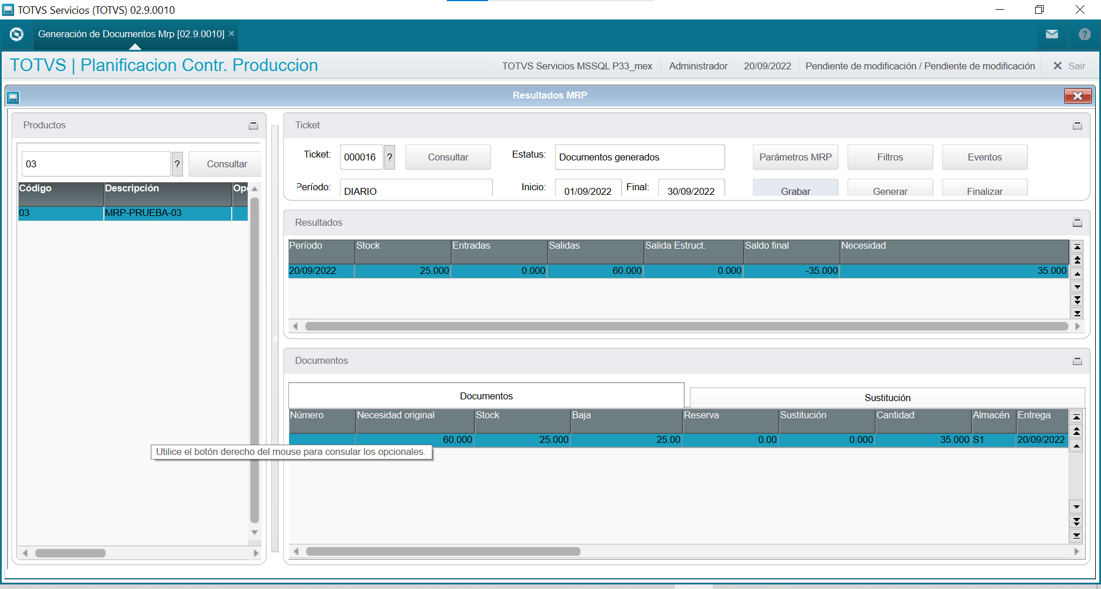Switch to the Documentos tab

[486, 396]
